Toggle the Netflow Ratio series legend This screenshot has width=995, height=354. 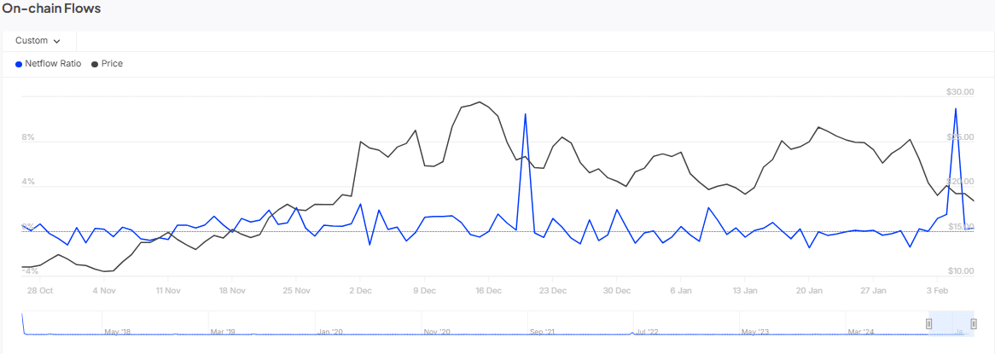coord(53,63)
